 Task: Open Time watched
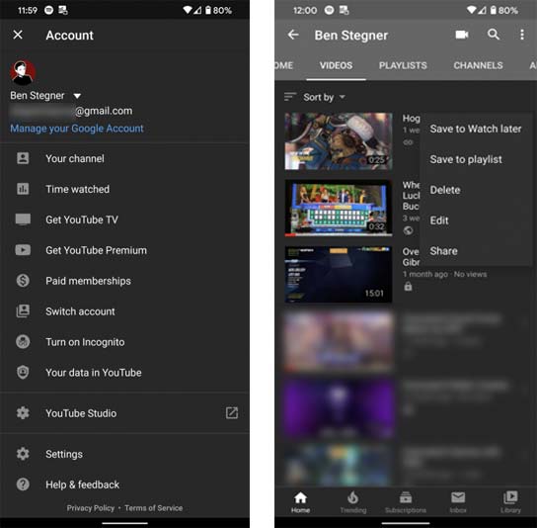[x=78, y=189]
